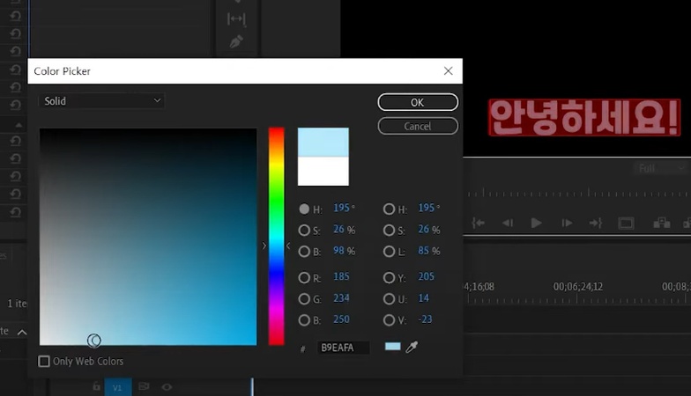Image resolution: width=691 pixels, height=396 pixels.
Task: Click the Lift button icon in monitor
Action: (661, 224)
